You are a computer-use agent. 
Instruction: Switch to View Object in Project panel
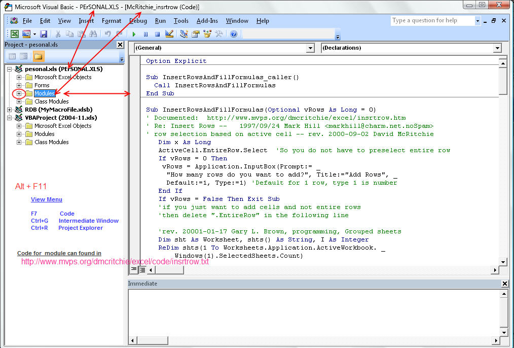click(23, 56)
